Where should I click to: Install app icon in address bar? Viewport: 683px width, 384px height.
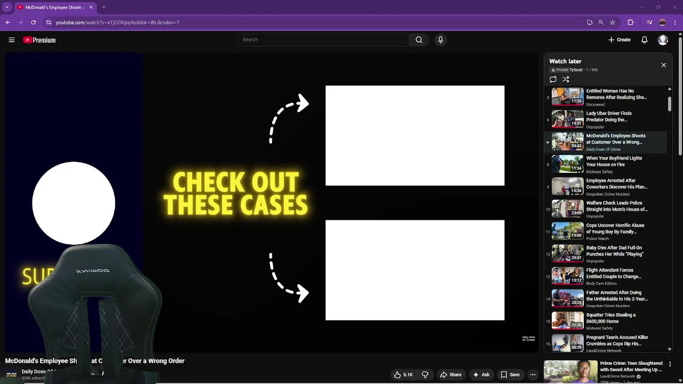pos(590,22)
